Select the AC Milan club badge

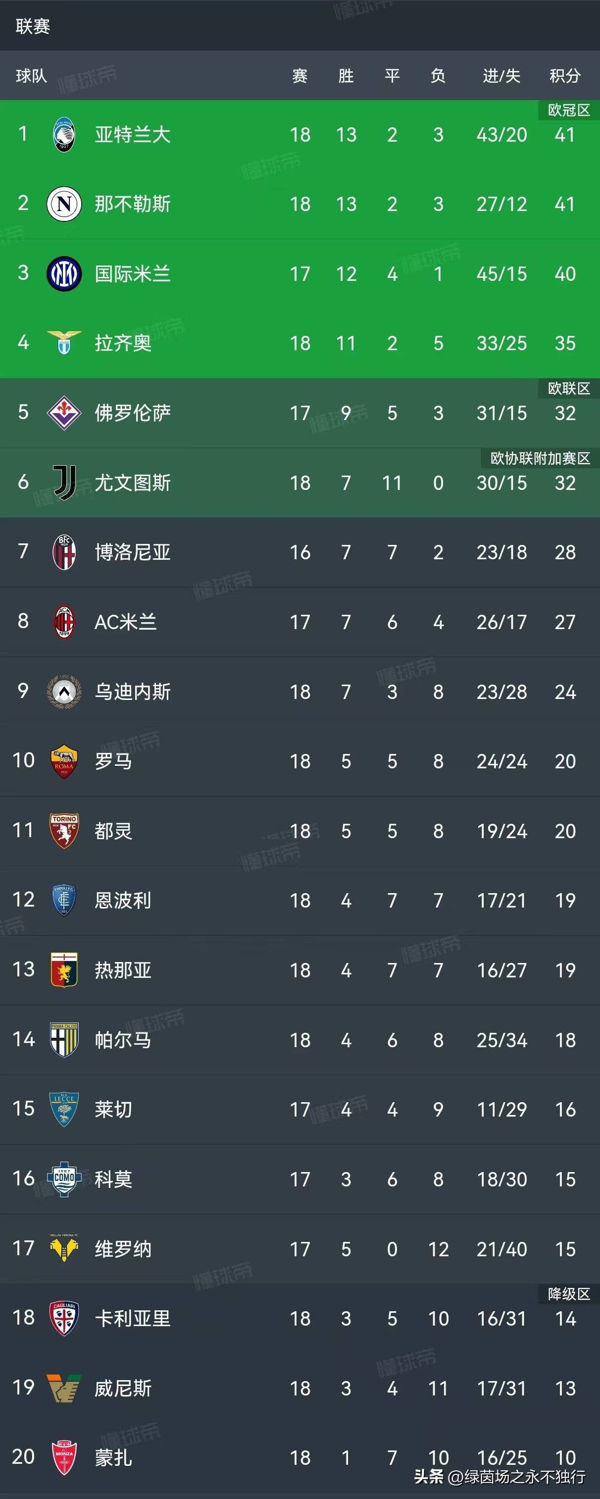[x=64, y=622]
